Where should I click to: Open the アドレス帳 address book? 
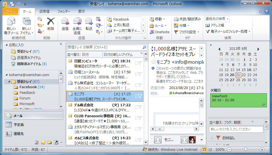click(215, 25)
